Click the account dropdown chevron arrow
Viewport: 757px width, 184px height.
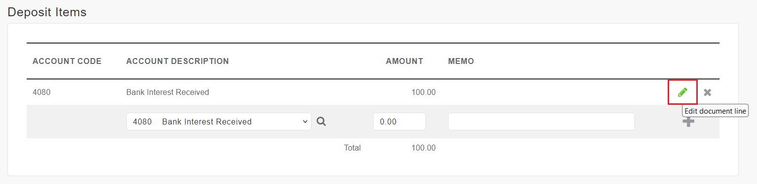point(305,122)
